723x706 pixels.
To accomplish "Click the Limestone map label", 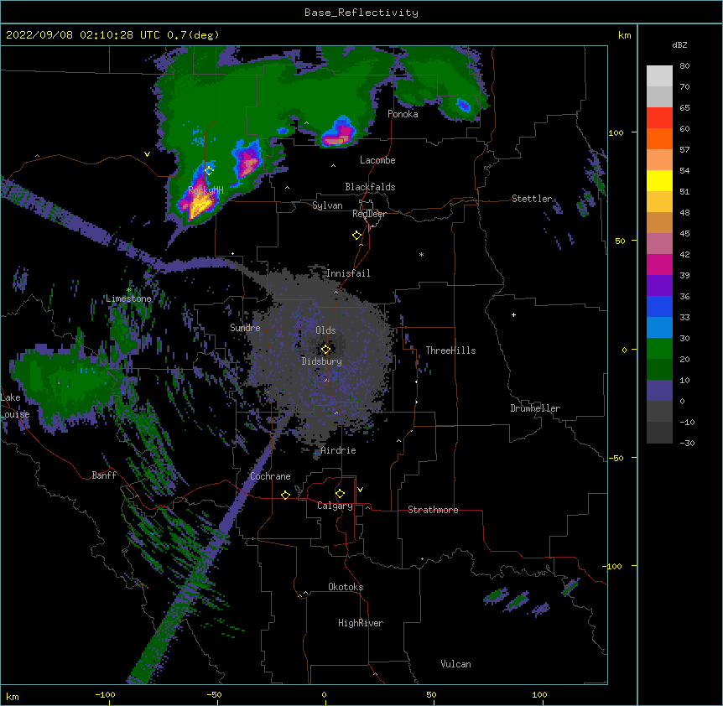I will [x=128, y=298].
